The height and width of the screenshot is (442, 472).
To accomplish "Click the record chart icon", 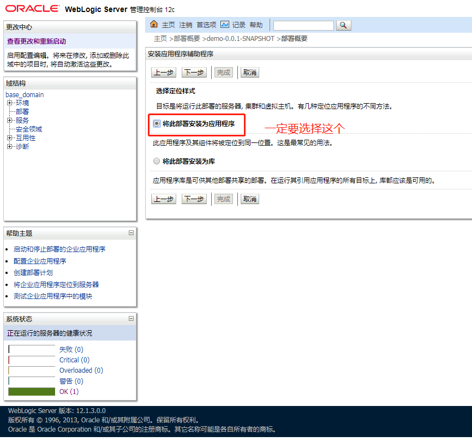I will (225, 25).
